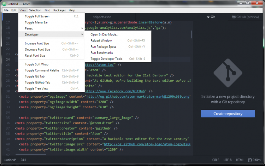This screenshot has height=166, width=265.
Task: Toggle Developer Tools from submenu
Action: coord(118,59)
